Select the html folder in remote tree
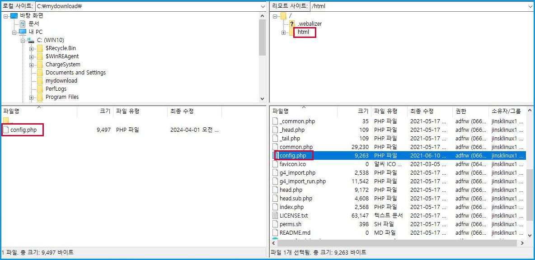Screen dimensions: 535x260 coord(303,32)
